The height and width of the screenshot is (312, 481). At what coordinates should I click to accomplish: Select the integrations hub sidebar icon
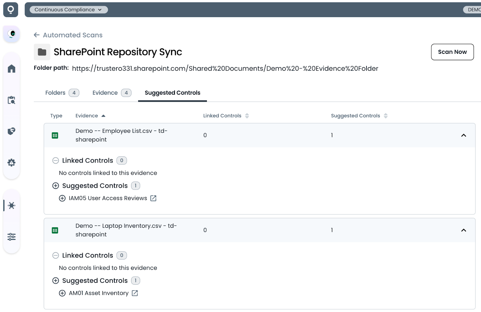[x=11, y=205]
